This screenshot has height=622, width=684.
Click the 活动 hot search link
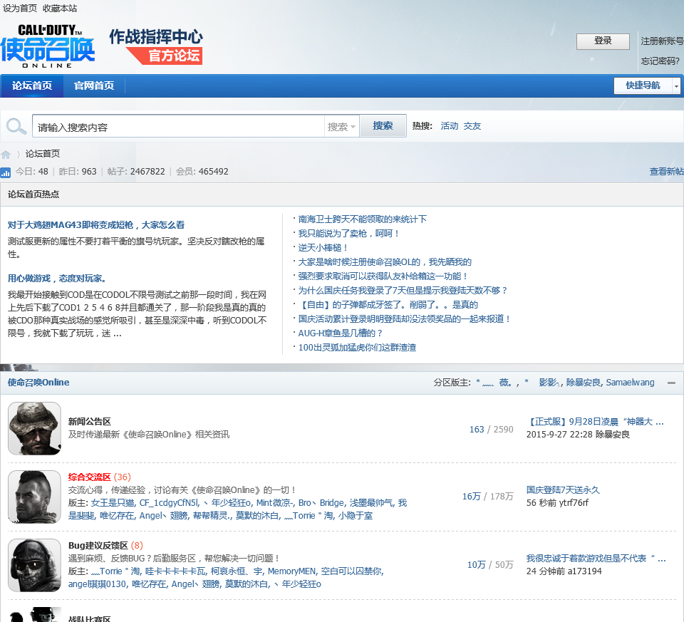450,126
